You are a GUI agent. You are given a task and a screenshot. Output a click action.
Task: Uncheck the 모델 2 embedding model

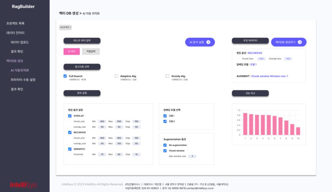[x=165, y=121]
